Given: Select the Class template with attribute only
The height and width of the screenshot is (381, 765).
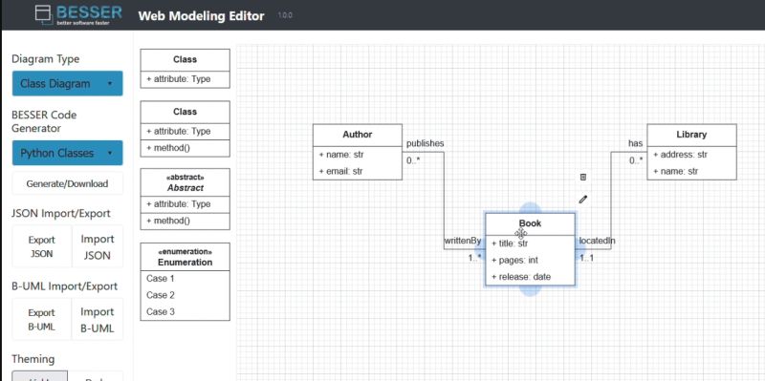Looking at the screenshot, I should click(185, 68).
